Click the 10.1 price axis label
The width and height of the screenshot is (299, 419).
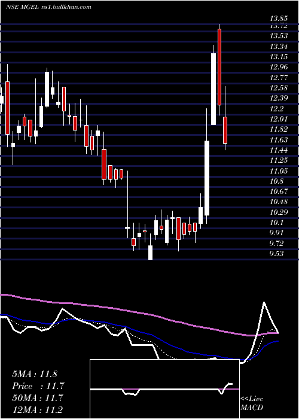point(276,223)
